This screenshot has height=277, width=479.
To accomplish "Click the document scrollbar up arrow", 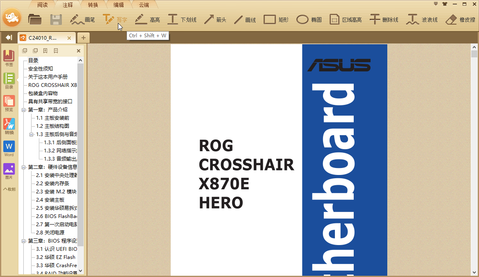I will coord(474,48).
